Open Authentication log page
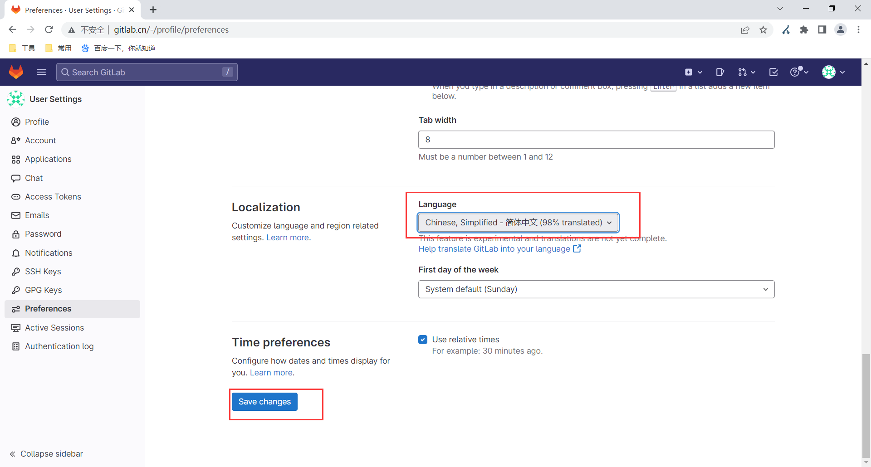 tap(73, 346)
